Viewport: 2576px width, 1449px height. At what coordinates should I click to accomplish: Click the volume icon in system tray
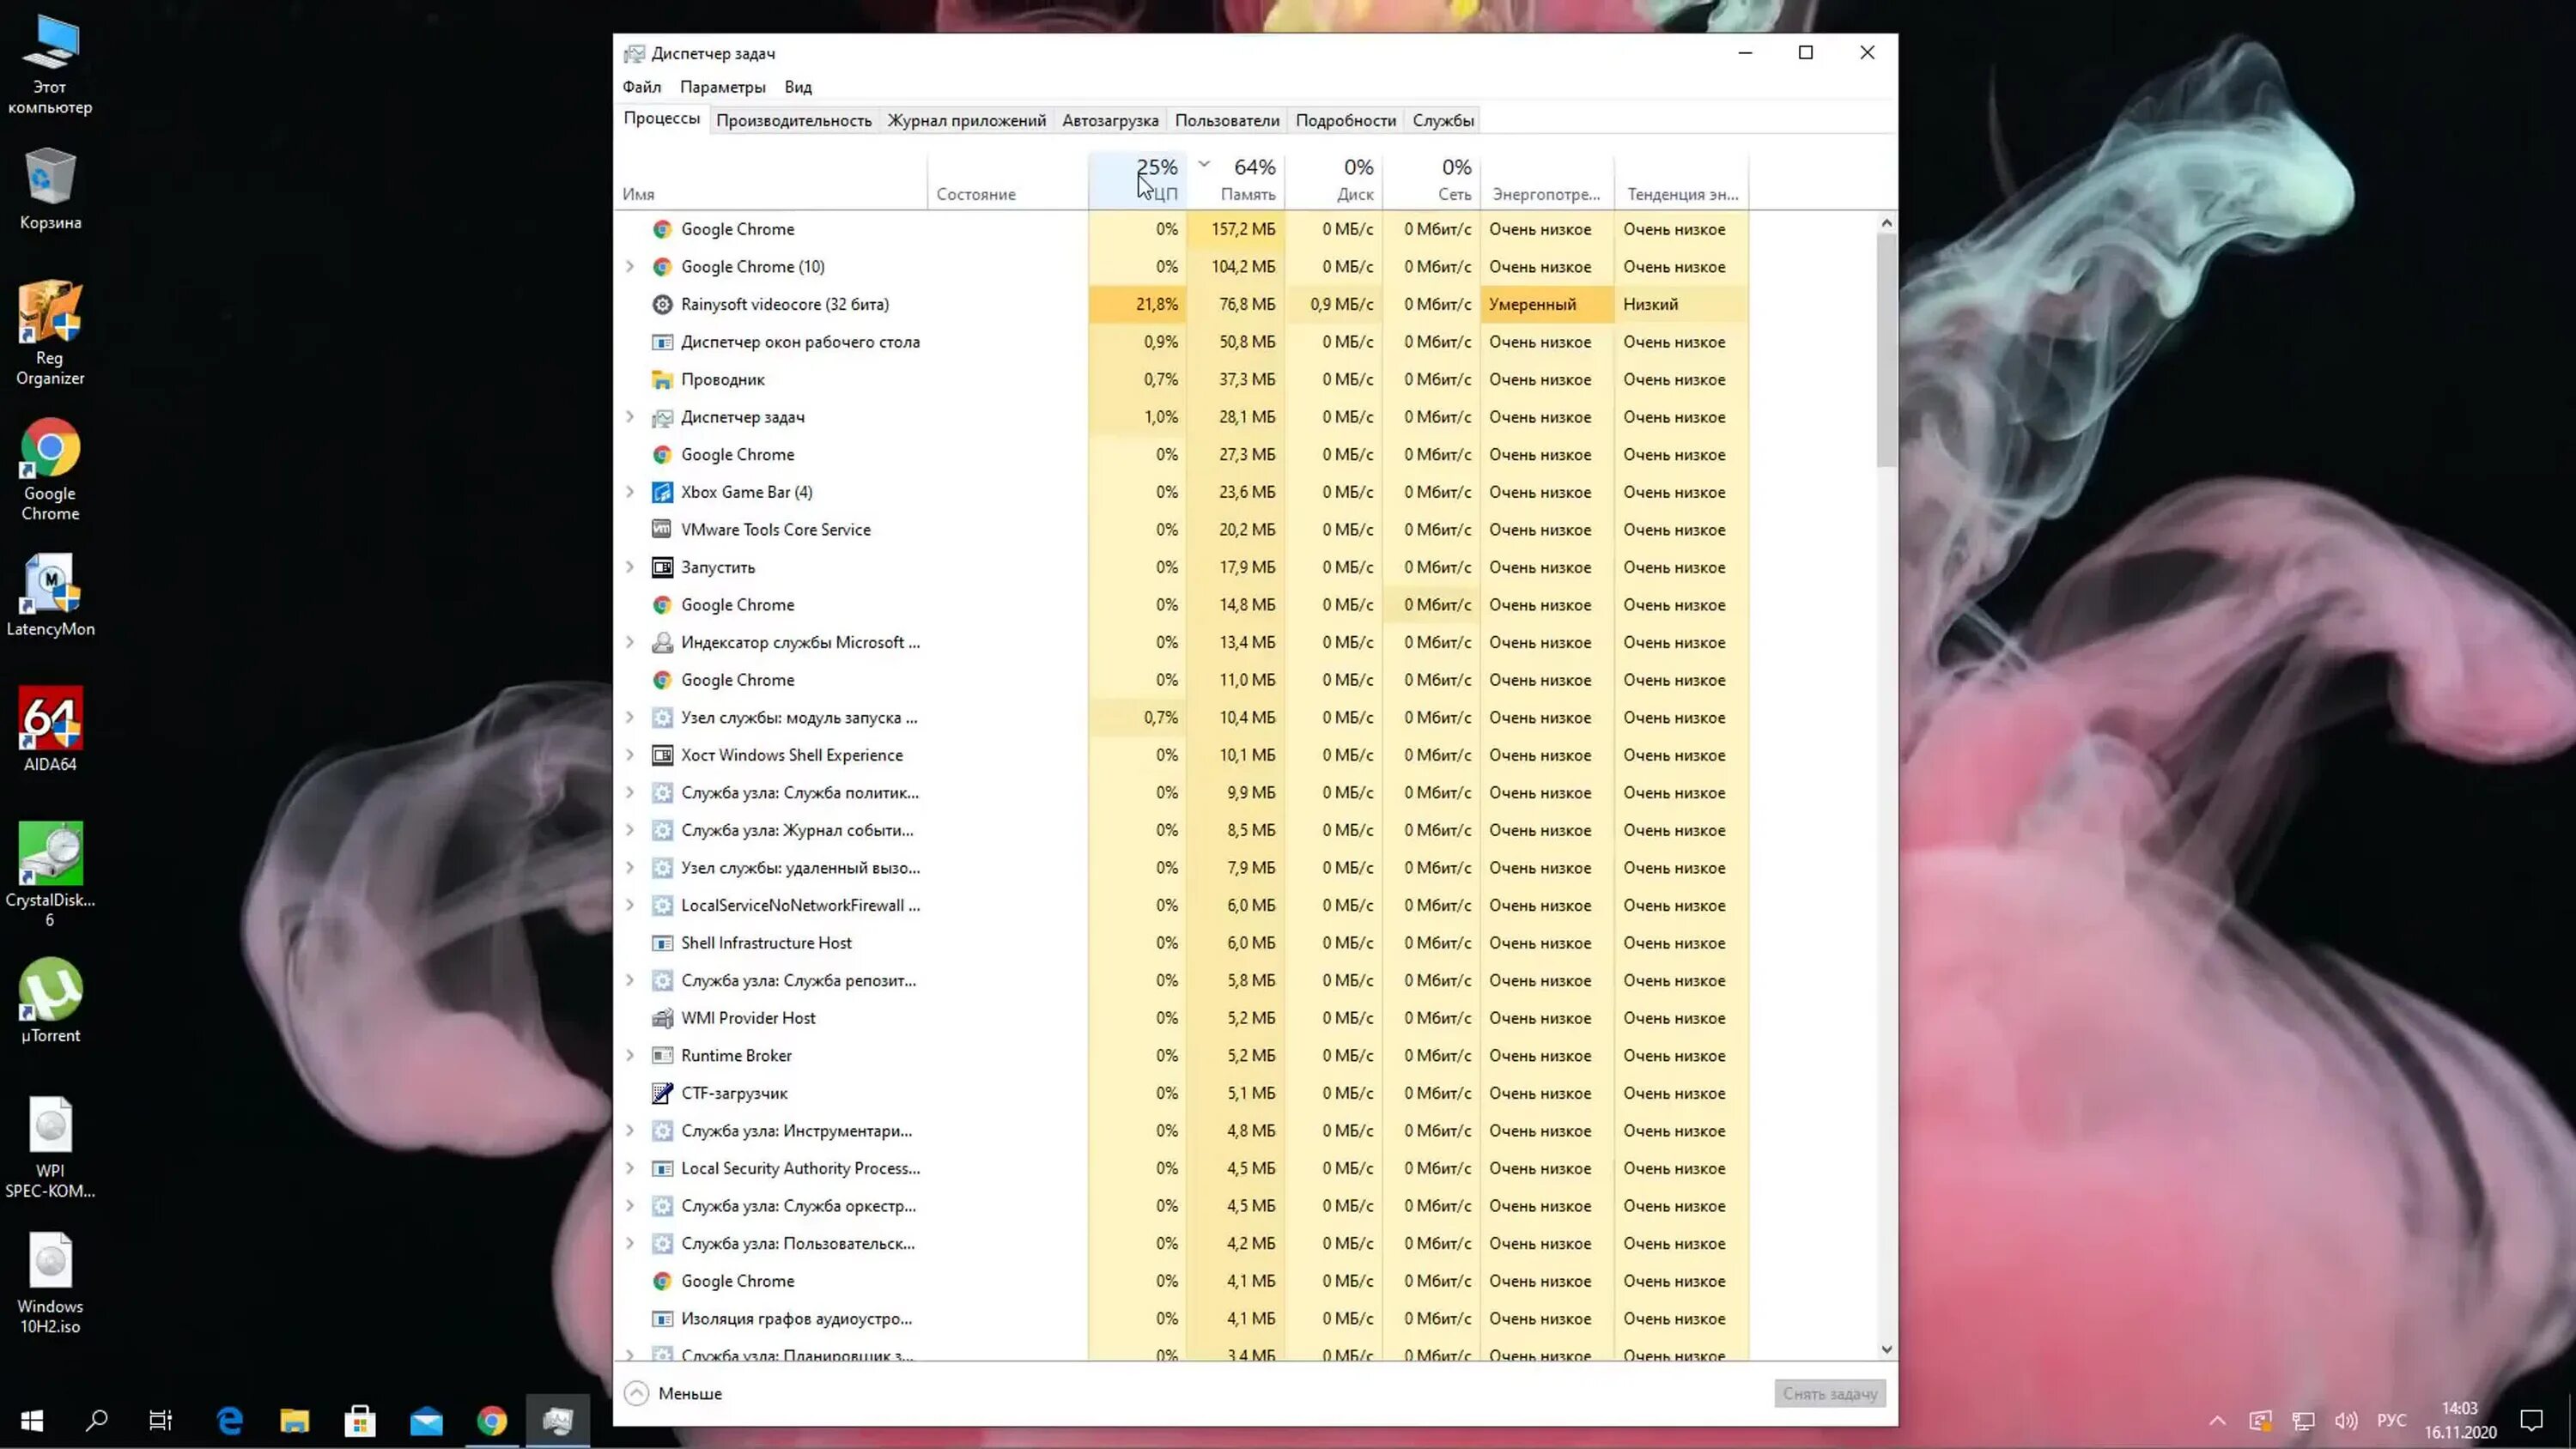tap(2345, 1420)
